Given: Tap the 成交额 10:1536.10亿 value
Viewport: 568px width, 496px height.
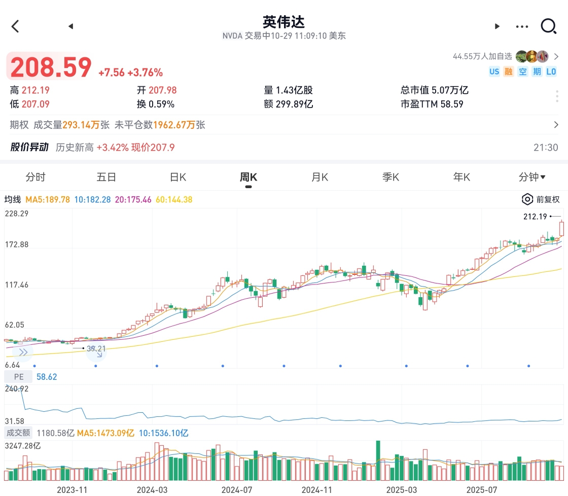Looking at the screenshot, I should point(163,433).
